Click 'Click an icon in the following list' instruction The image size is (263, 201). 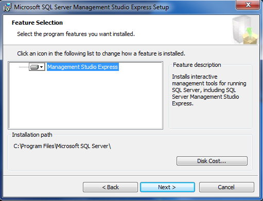pos(101,53)
